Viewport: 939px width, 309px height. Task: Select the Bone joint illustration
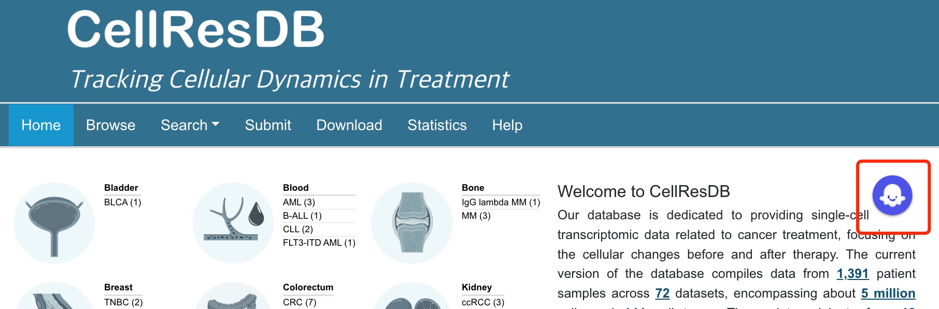pyautogui.click(x=412, y=223)
